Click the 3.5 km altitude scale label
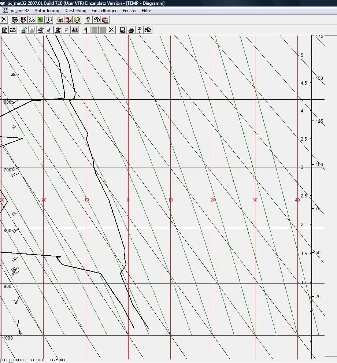This screenshot has height=363, width=337. click(x=304, y=139)
